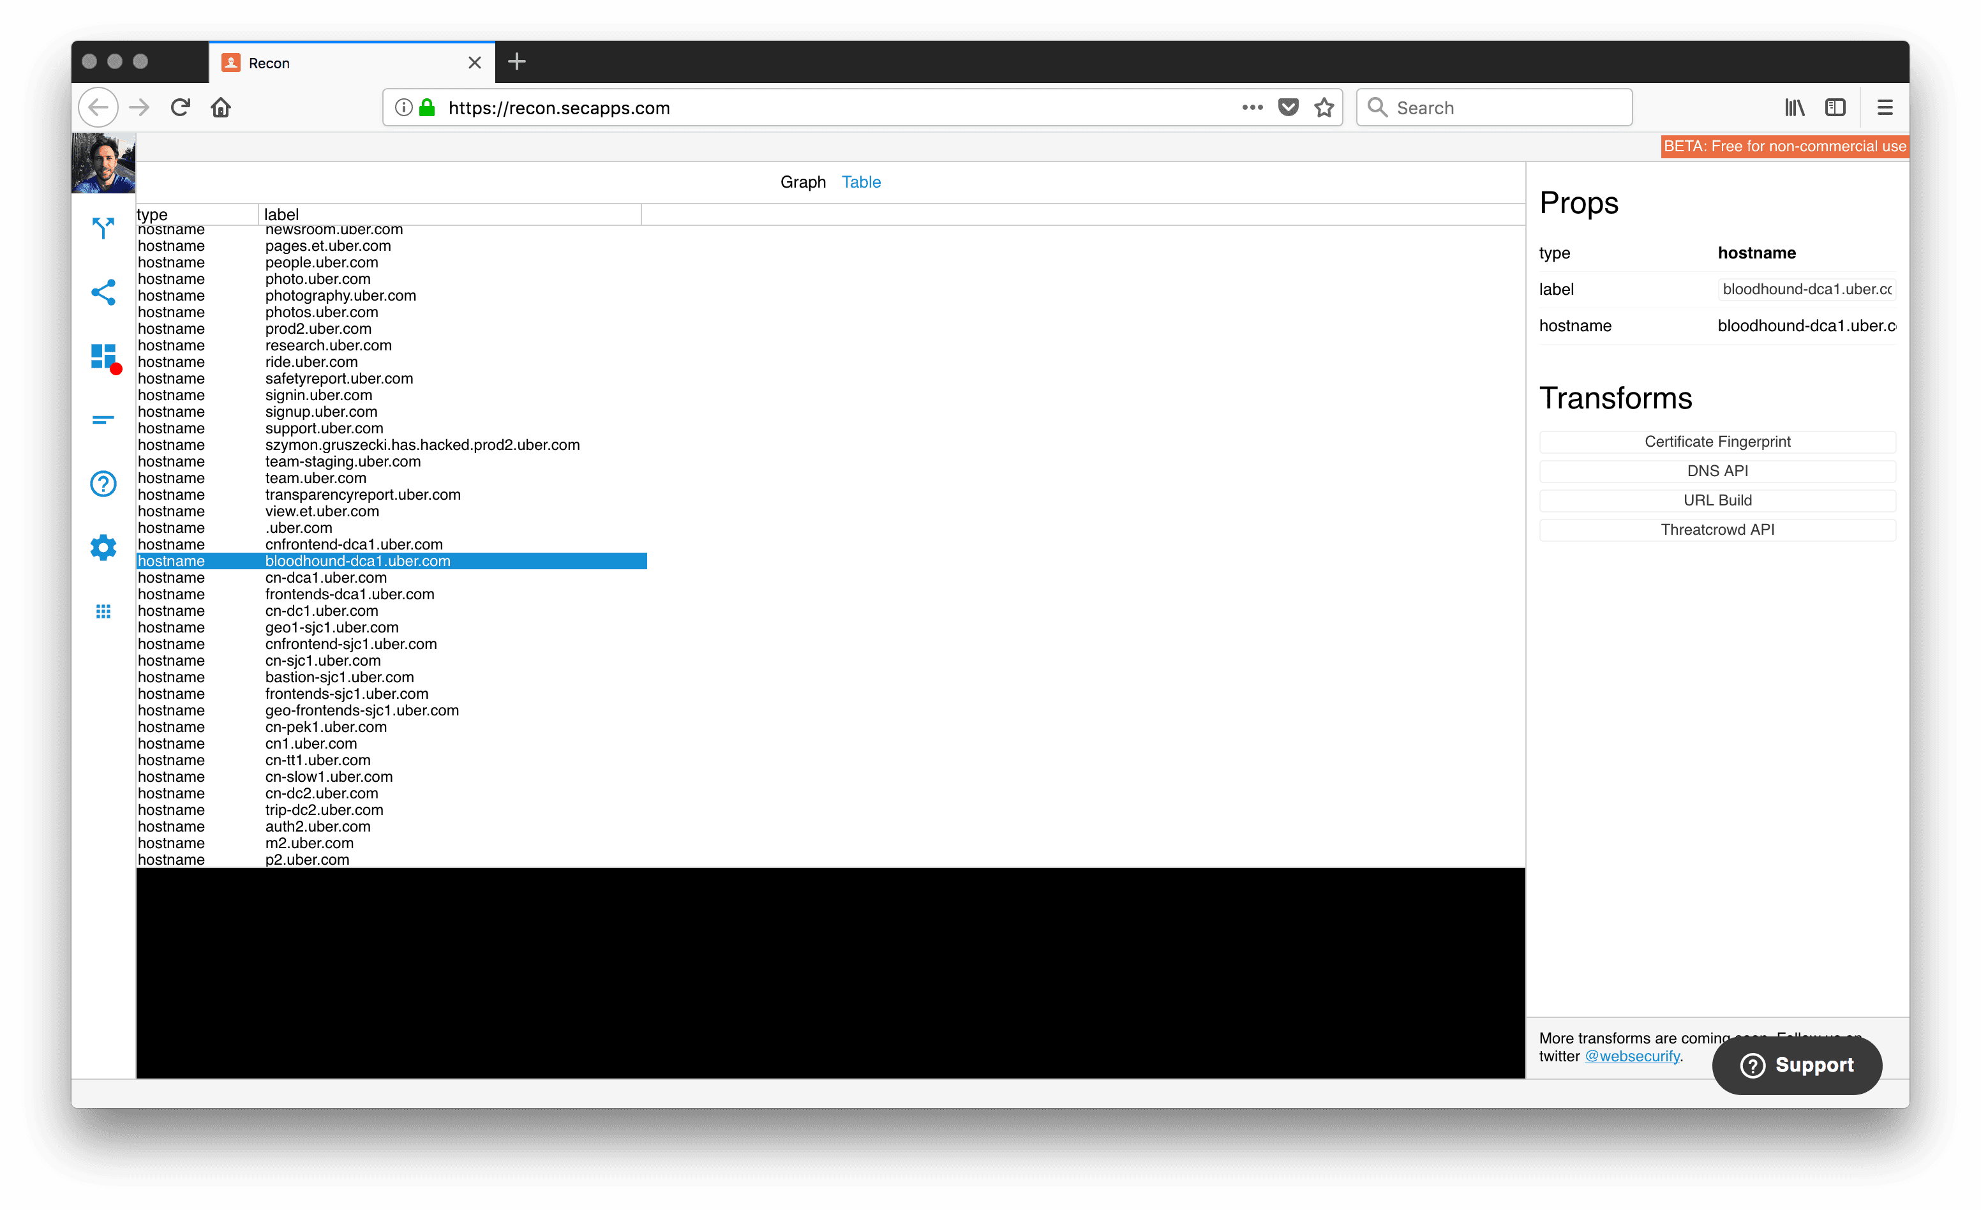Select row geo1-sjc1.uber.com
The height and width of the screenshot is (1210, 1981).
pyautogui.click(x=391, y=628)
